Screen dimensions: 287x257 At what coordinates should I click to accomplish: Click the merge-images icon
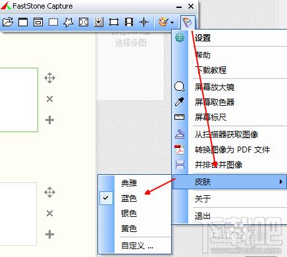pyautogui.click(x=180, y=164)
